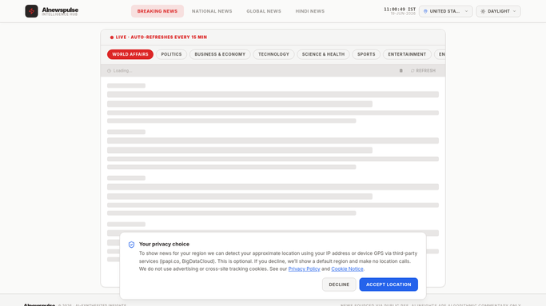Image resolution: width=546 pixels, height=306 pixels.
Task: Open the United States region dropdown
Action: coord(446,11)
